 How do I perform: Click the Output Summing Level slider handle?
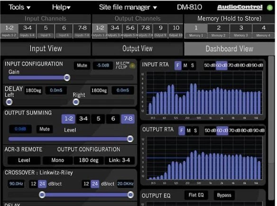tap(130, 139)
